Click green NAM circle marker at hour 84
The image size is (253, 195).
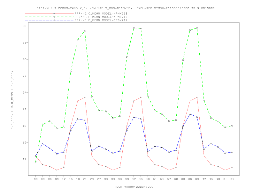tap(232, 126)
